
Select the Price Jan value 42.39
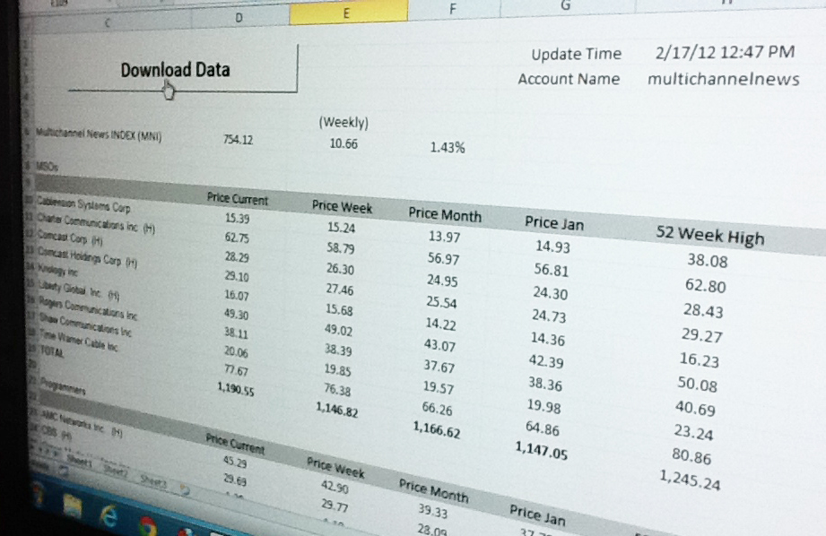[546, 362]
